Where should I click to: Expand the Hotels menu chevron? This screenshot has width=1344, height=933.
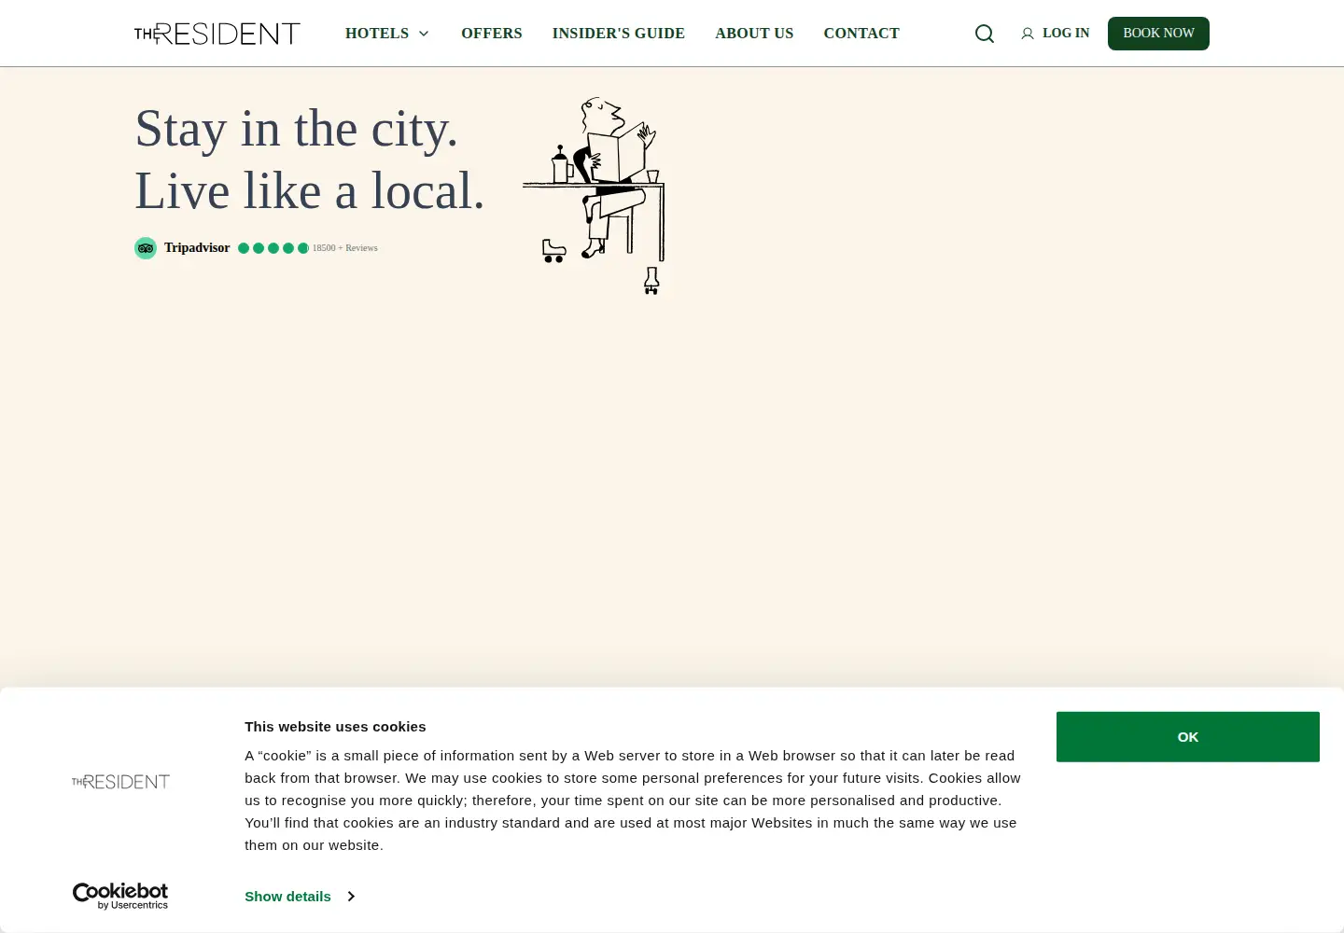click(x=424, y=34)
